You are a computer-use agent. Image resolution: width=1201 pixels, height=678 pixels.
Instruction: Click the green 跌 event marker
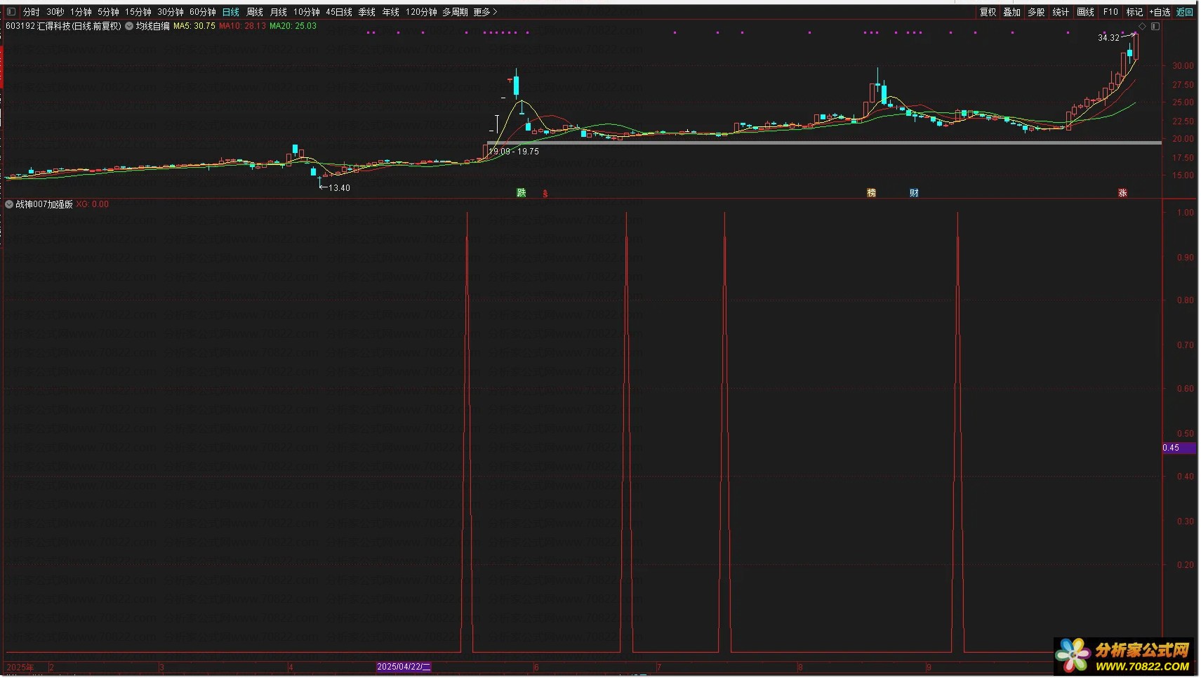(x=521, y=193)
